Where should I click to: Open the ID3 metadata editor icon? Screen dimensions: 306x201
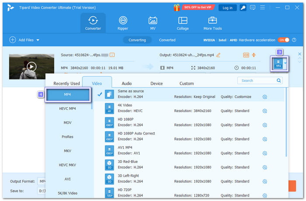246,55
